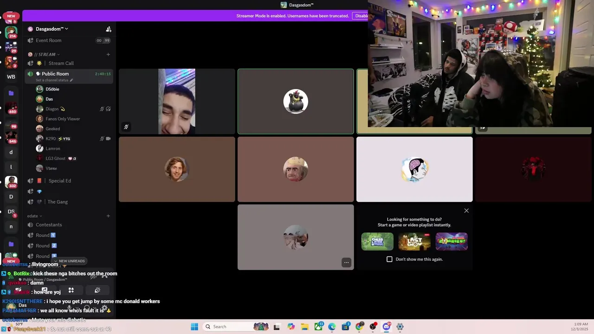Open Copilot from the taskbar
This screenshot has height=334, width=594.
291,327
